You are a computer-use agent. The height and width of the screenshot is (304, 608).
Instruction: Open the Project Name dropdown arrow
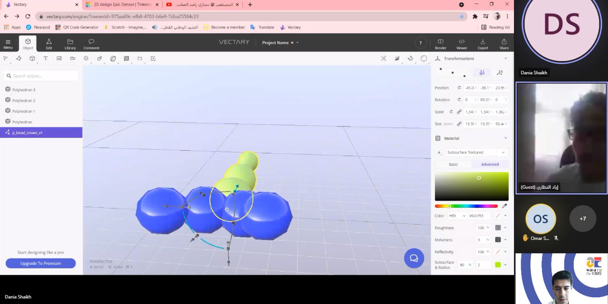click(x=297, y=43)
